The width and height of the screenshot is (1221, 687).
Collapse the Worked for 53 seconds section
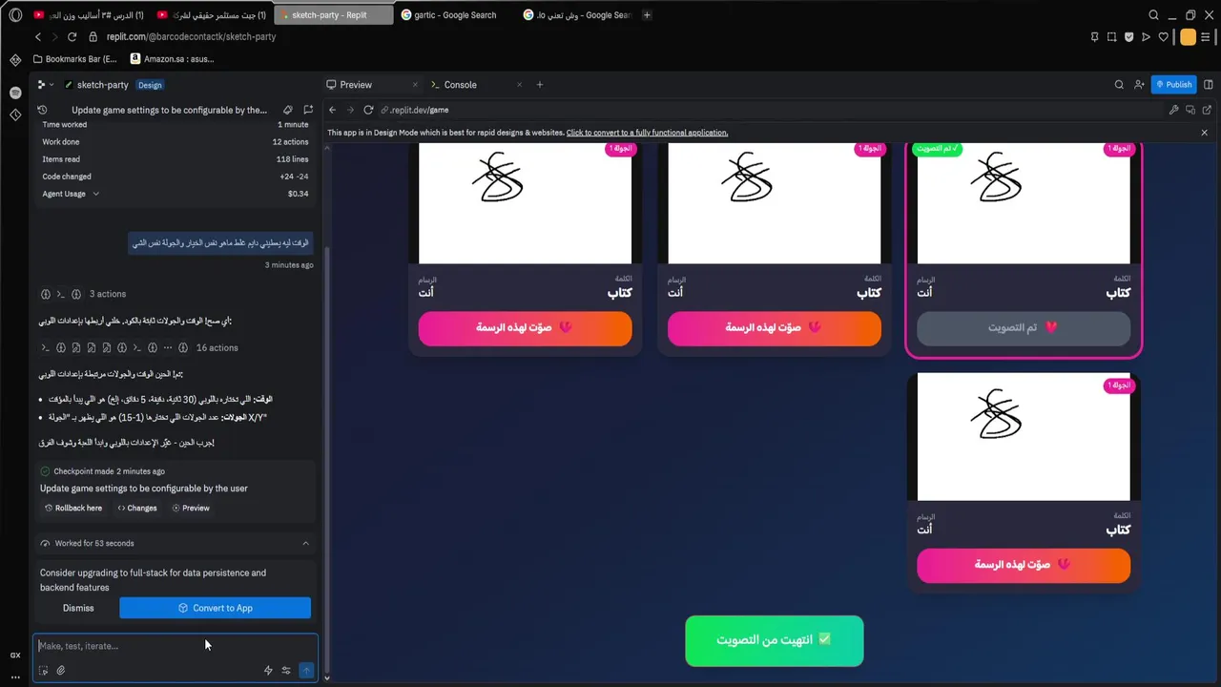click(x=305, y=543)
